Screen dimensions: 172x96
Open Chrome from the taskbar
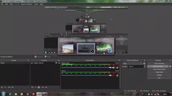(27, 94)
